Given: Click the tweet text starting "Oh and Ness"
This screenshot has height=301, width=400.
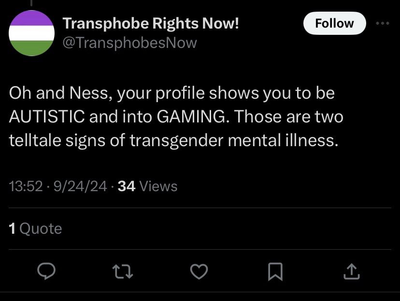Looking at the screenshot, I should click(172, 93).
